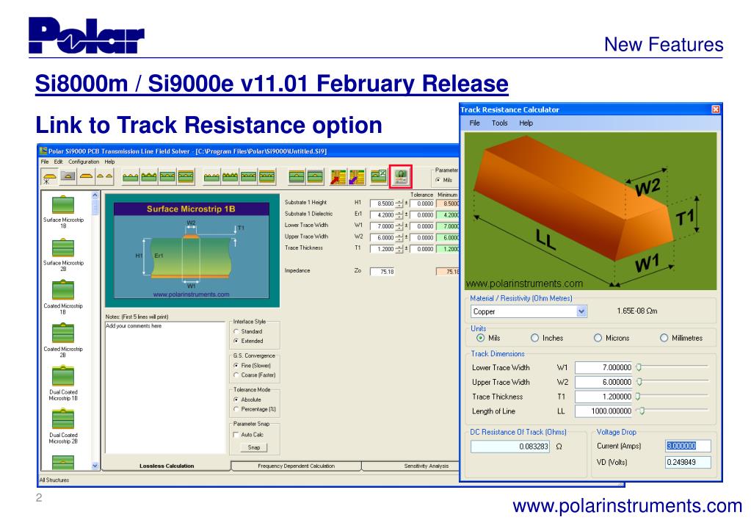Switch to Lossless Calculation tab
This screenshot has width=751, height=520.
coord(166,466)
